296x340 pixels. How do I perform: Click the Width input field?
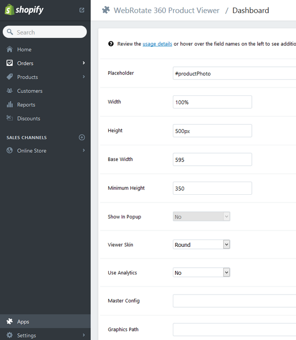[212, 102]
